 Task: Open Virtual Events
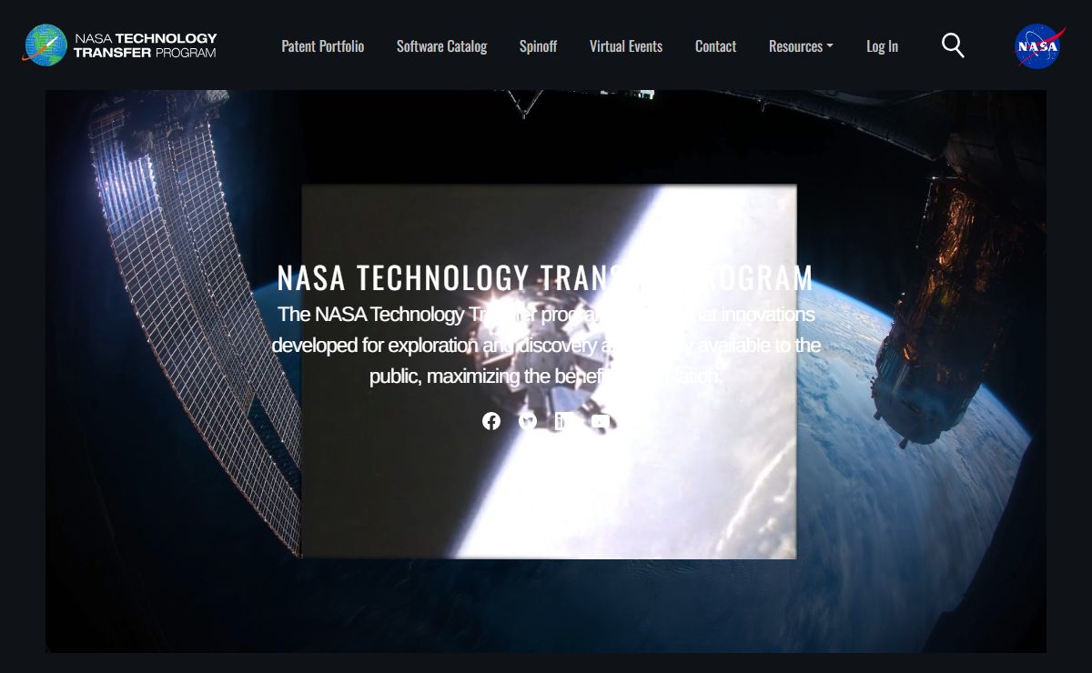click(x=626, y=46)
